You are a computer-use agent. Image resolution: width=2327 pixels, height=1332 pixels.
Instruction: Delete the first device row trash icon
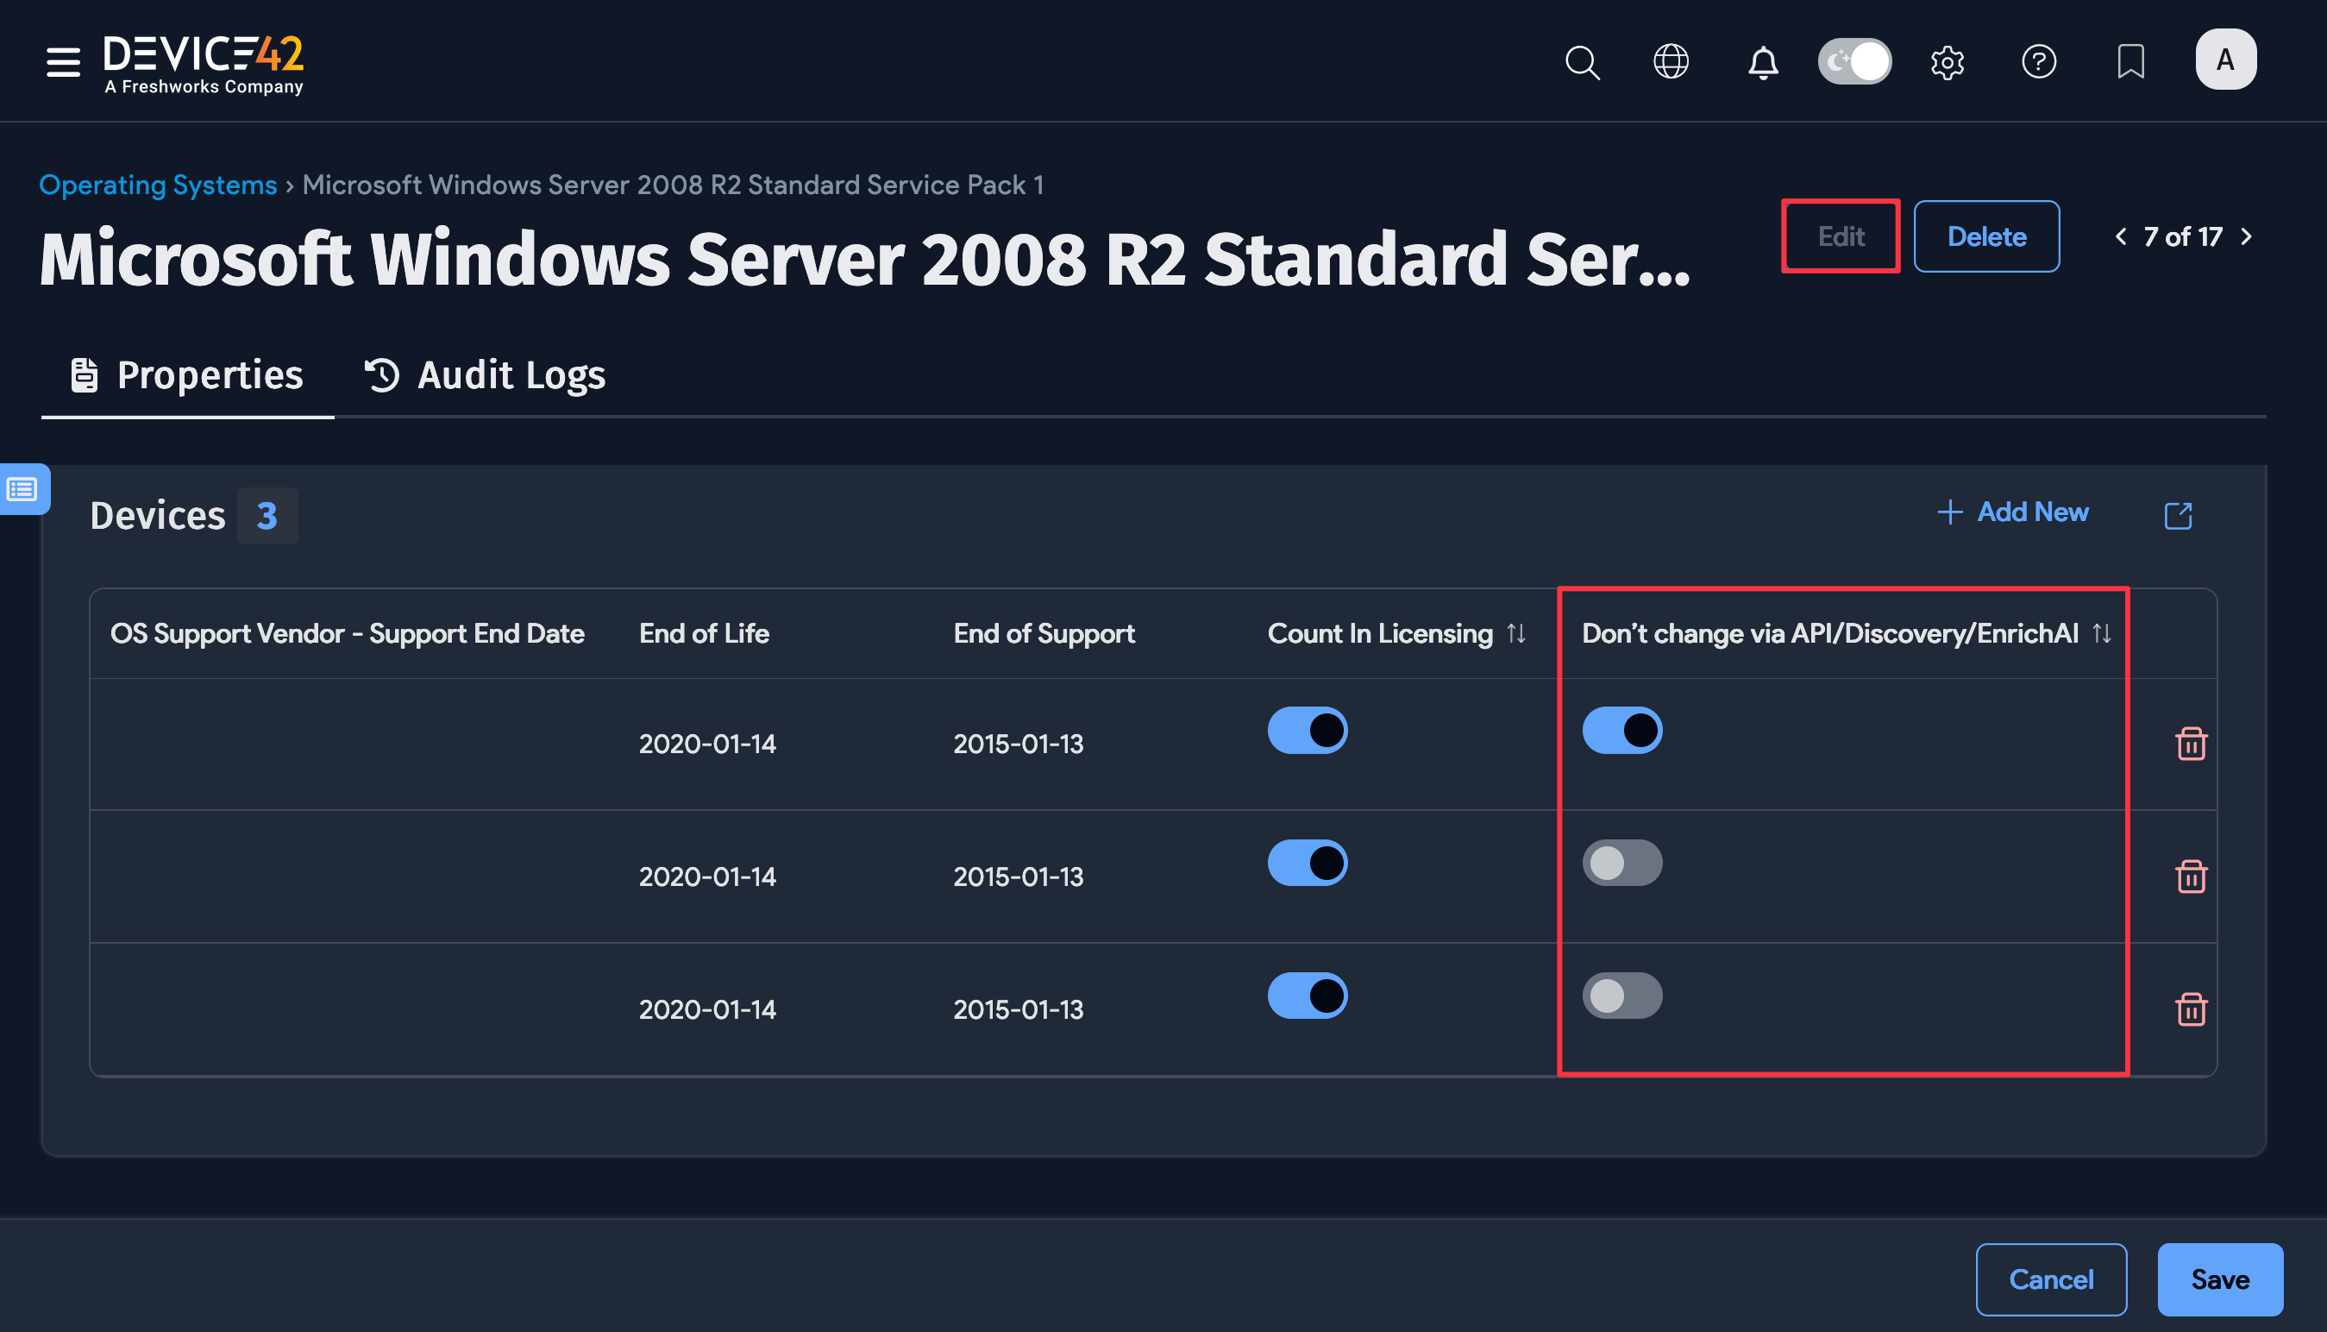click(2191, 744)
